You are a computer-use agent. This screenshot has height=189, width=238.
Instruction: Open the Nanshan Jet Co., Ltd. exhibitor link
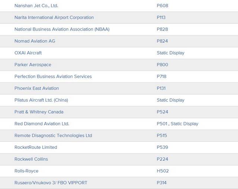pos(36,6)
